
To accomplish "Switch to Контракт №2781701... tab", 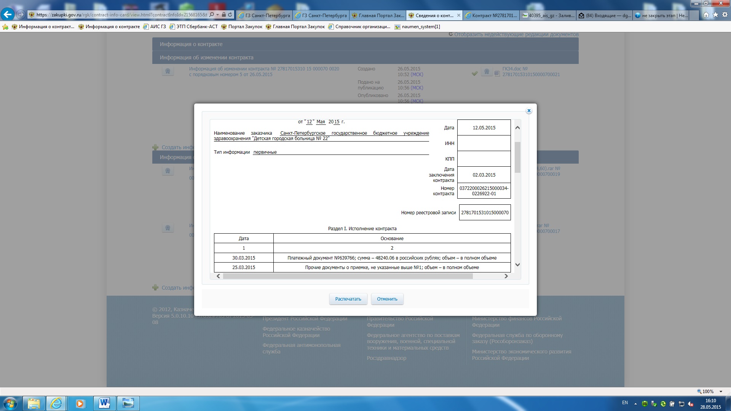I will [x=490, y=16].
